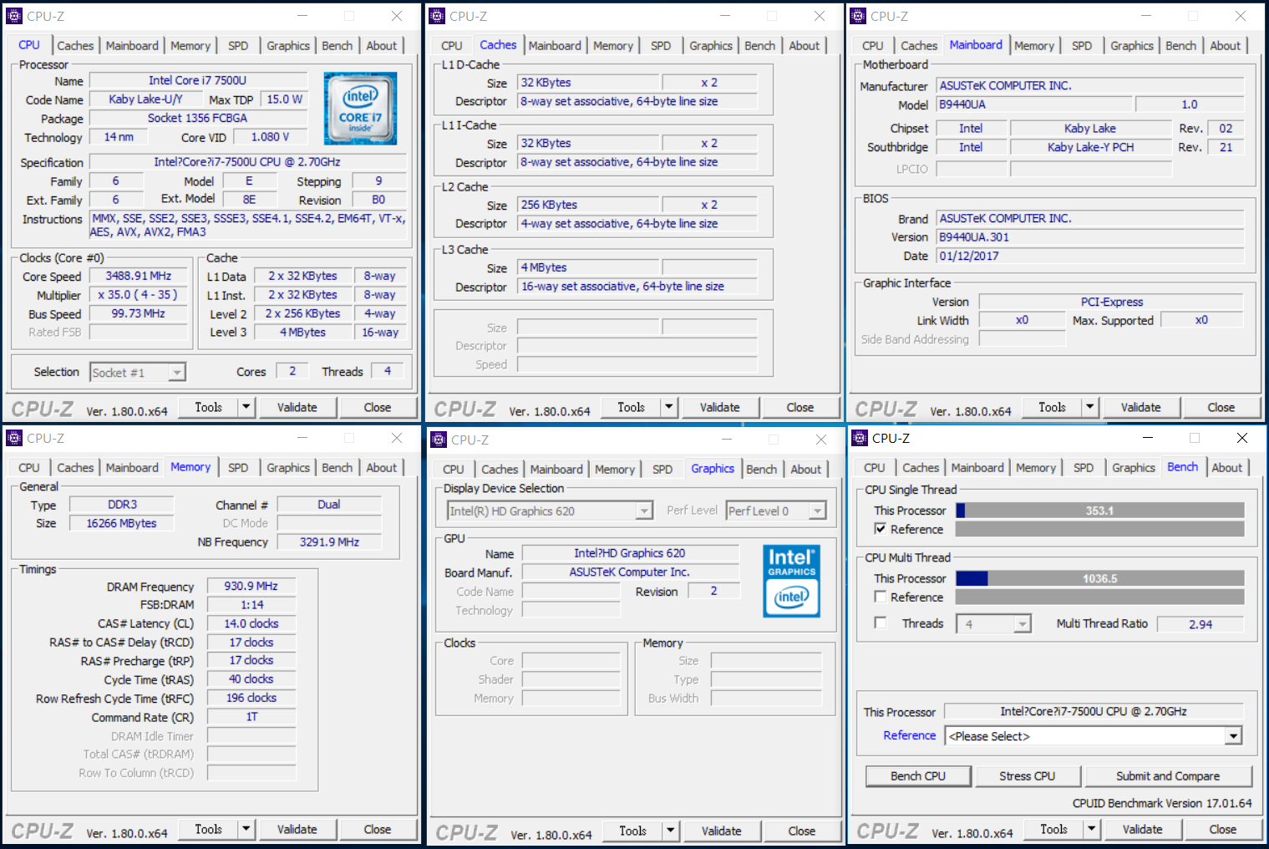Screen dimensions: 1269x849
Task: Click the Southbridge Kaby Lake-Y PCH field
Action: (1091, 147)
